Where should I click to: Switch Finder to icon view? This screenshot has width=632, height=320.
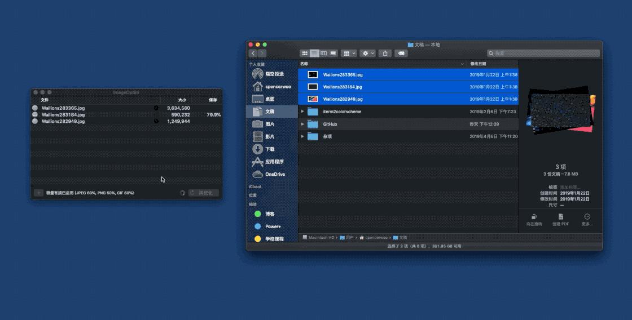305,53
